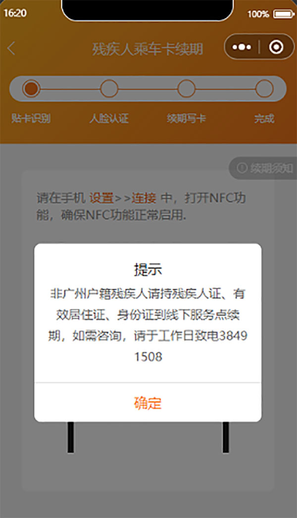Screen dimensions: 297x518
Task: Tap the 完成 step label
Action: 264,118
